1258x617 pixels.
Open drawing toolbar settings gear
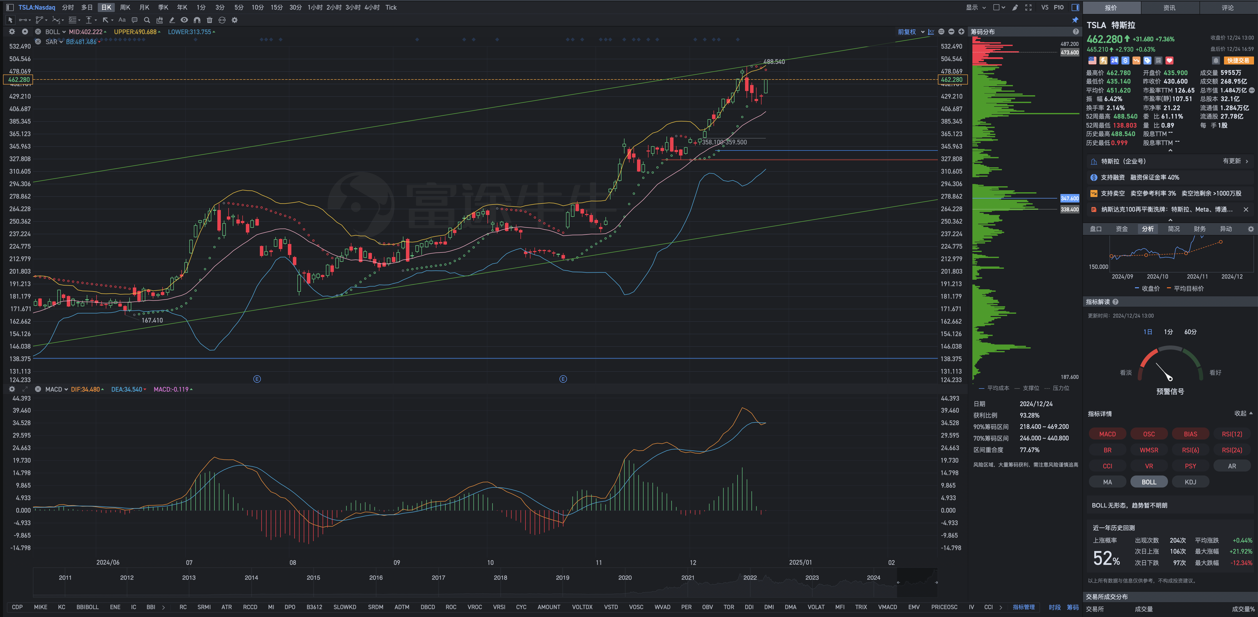tap(234, 20)
